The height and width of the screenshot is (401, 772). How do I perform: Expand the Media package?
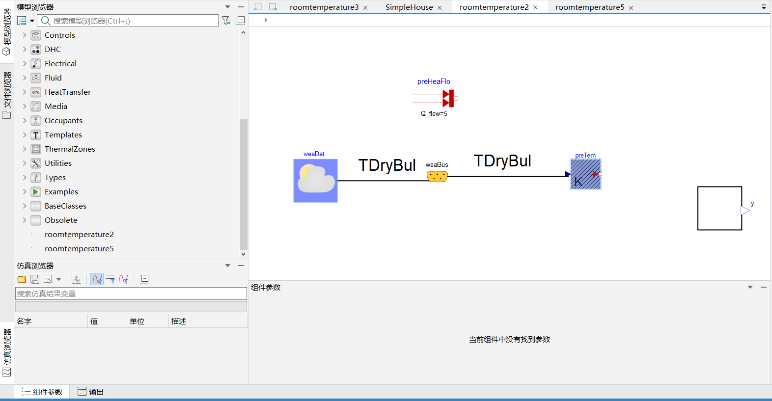(25, 107)
